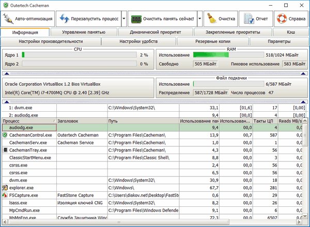Click horizontal scrollbar right arrow
Image resolution: width=310 pixels, height=227 pixels.
[x=299, y=222]
